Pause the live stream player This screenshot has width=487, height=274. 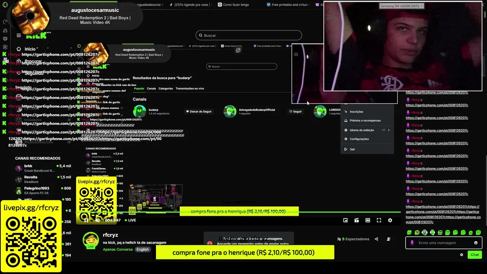pyautogui.click(x=86, y=220)
